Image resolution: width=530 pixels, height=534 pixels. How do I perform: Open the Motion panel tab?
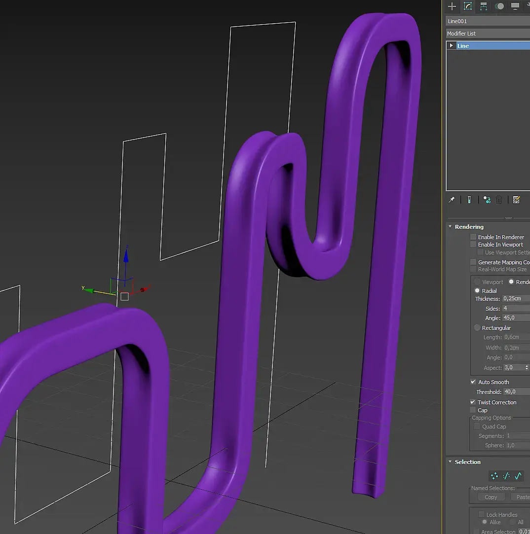pos(500,6)
